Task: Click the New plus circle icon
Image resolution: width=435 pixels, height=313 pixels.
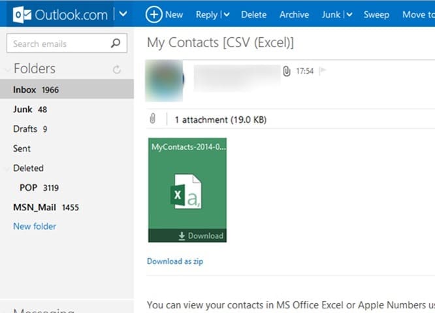Action: (153, 14)
